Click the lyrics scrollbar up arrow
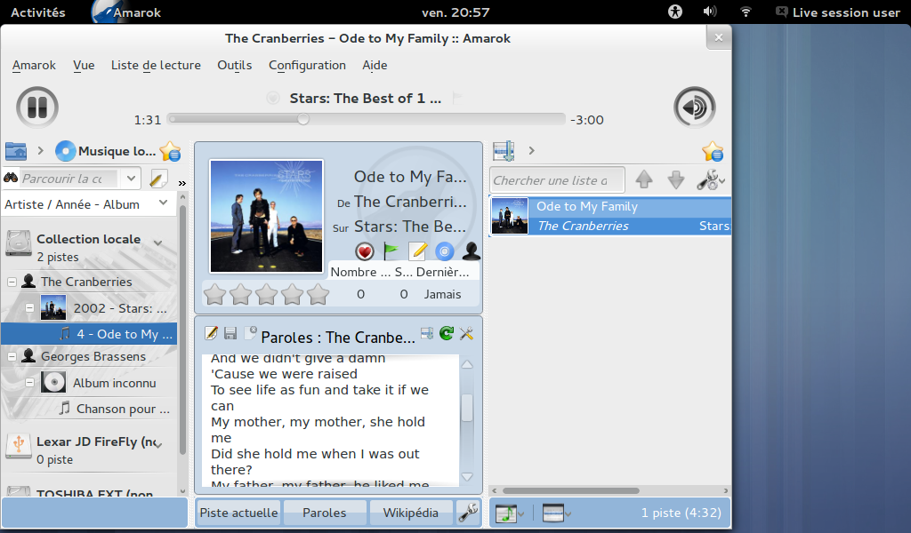Viewport: 911px width, 533px height. pos(466,364)
